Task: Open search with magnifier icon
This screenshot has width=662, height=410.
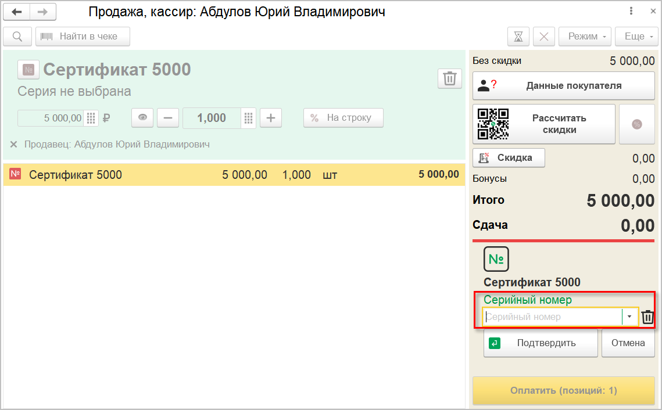Action: pos(17,37)
